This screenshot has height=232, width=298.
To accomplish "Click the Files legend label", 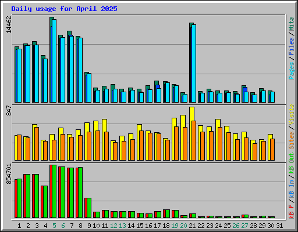I will pyautogui.click(x=291, y=46).
